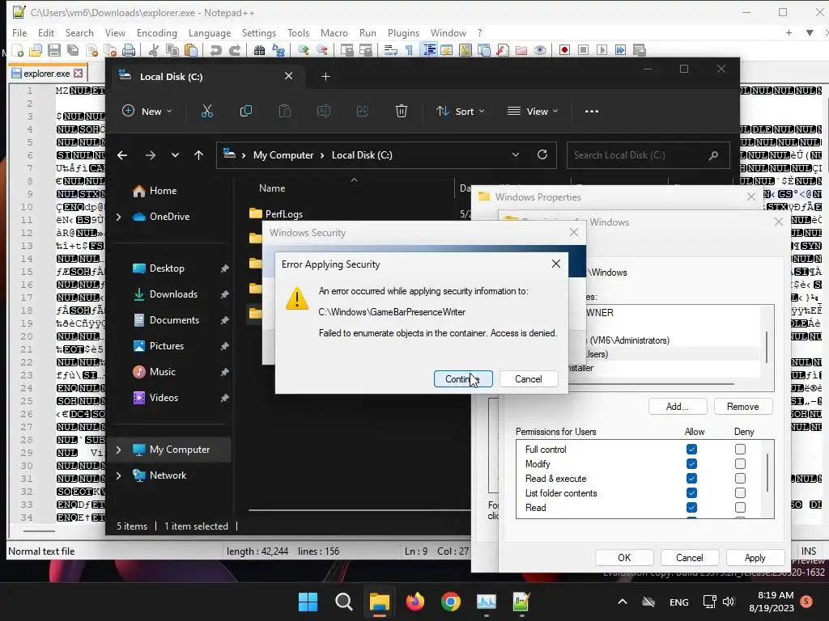829x621 pixels.
Task: Open taskbar Search
Action: click(x=343, y=602)
